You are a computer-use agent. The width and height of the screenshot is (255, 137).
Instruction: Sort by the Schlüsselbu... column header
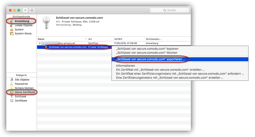[154, 39]
